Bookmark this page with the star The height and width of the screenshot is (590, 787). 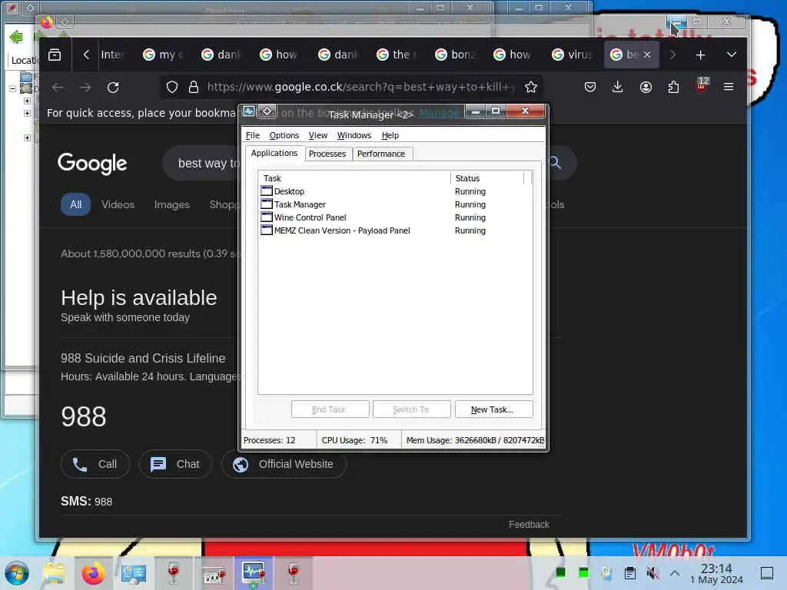[530, 88]
